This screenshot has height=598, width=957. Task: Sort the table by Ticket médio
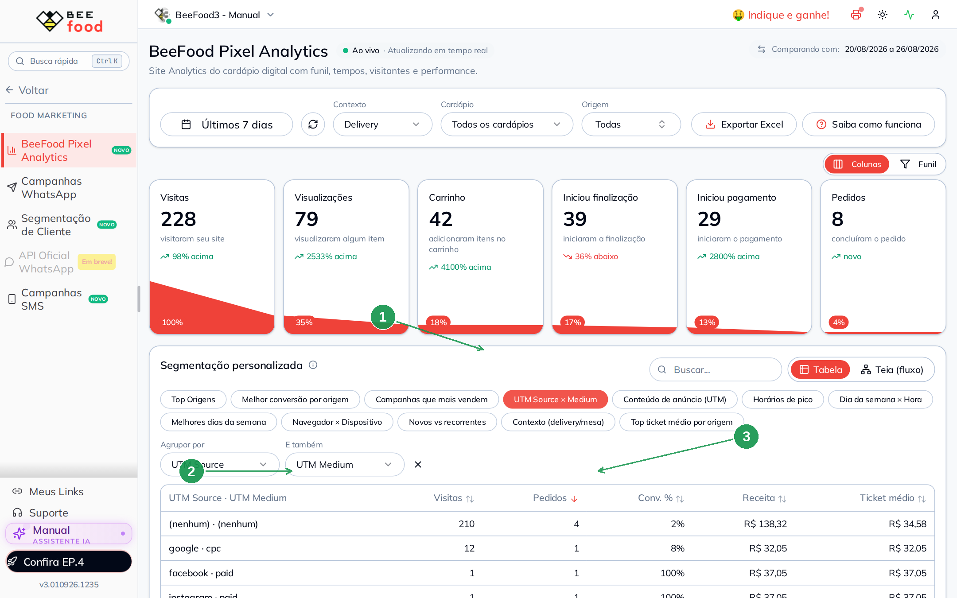[x=893, y=498]
